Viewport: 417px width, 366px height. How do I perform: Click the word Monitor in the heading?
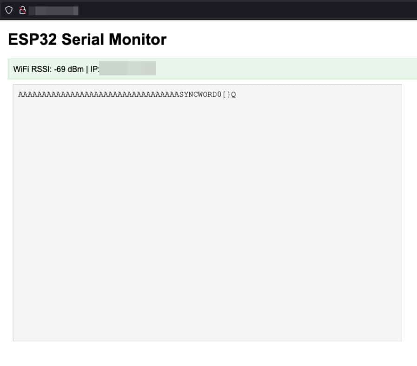coord(138,39)
